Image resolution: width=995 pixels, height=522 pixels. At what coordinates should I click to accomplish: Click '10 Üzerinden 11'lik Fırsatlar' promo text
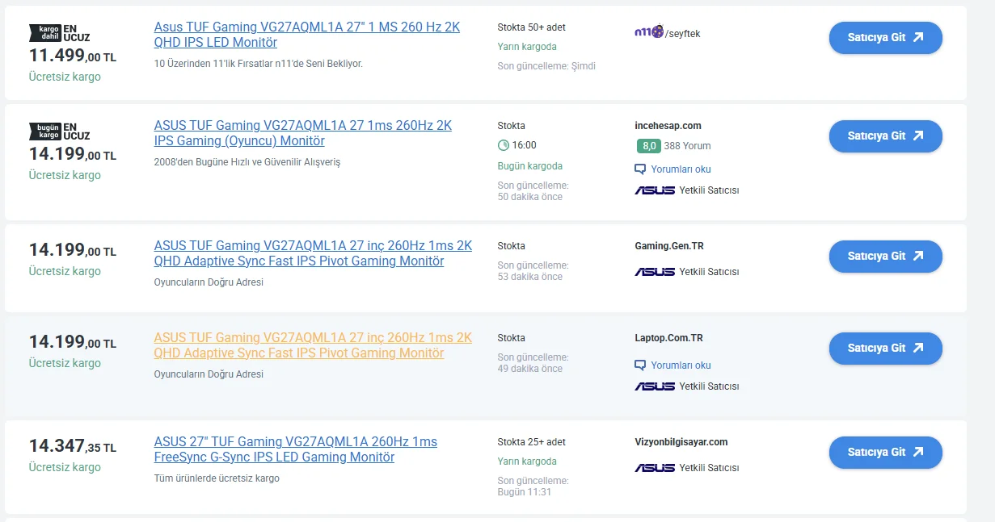click(x=258, y=63)
